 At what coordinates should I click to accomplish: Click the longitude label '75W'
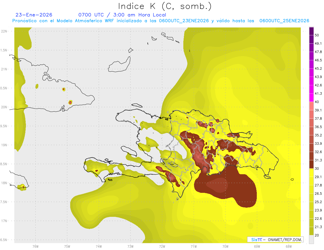tap(67, 246)
